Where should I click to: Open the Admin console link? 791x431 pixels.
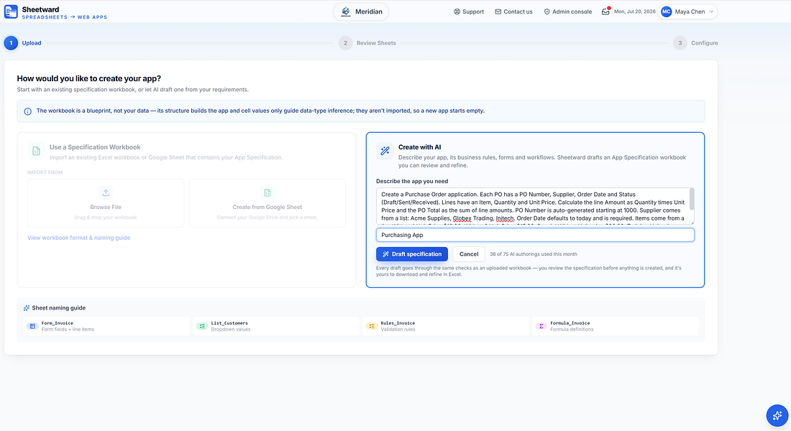[x=567, y=11]
